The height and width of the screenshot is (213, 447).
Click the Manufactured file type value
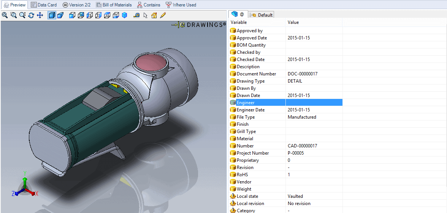tap(302, 117)
